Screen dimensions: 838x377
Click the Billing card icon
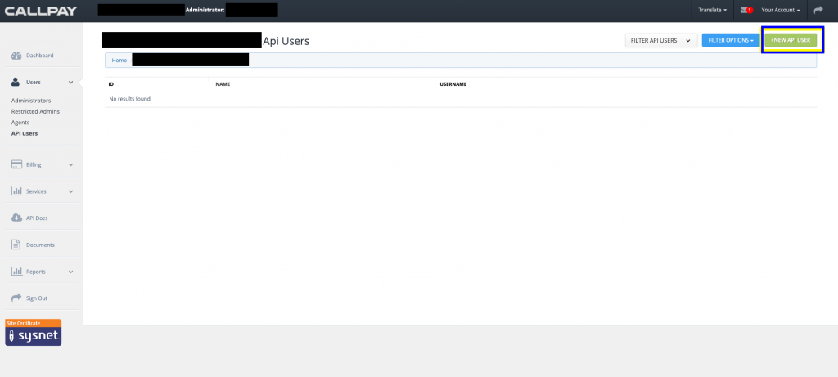16,164
